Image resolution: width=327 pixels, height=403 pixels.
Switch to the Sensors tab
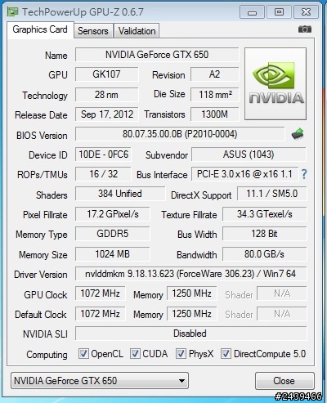point(93,31)
